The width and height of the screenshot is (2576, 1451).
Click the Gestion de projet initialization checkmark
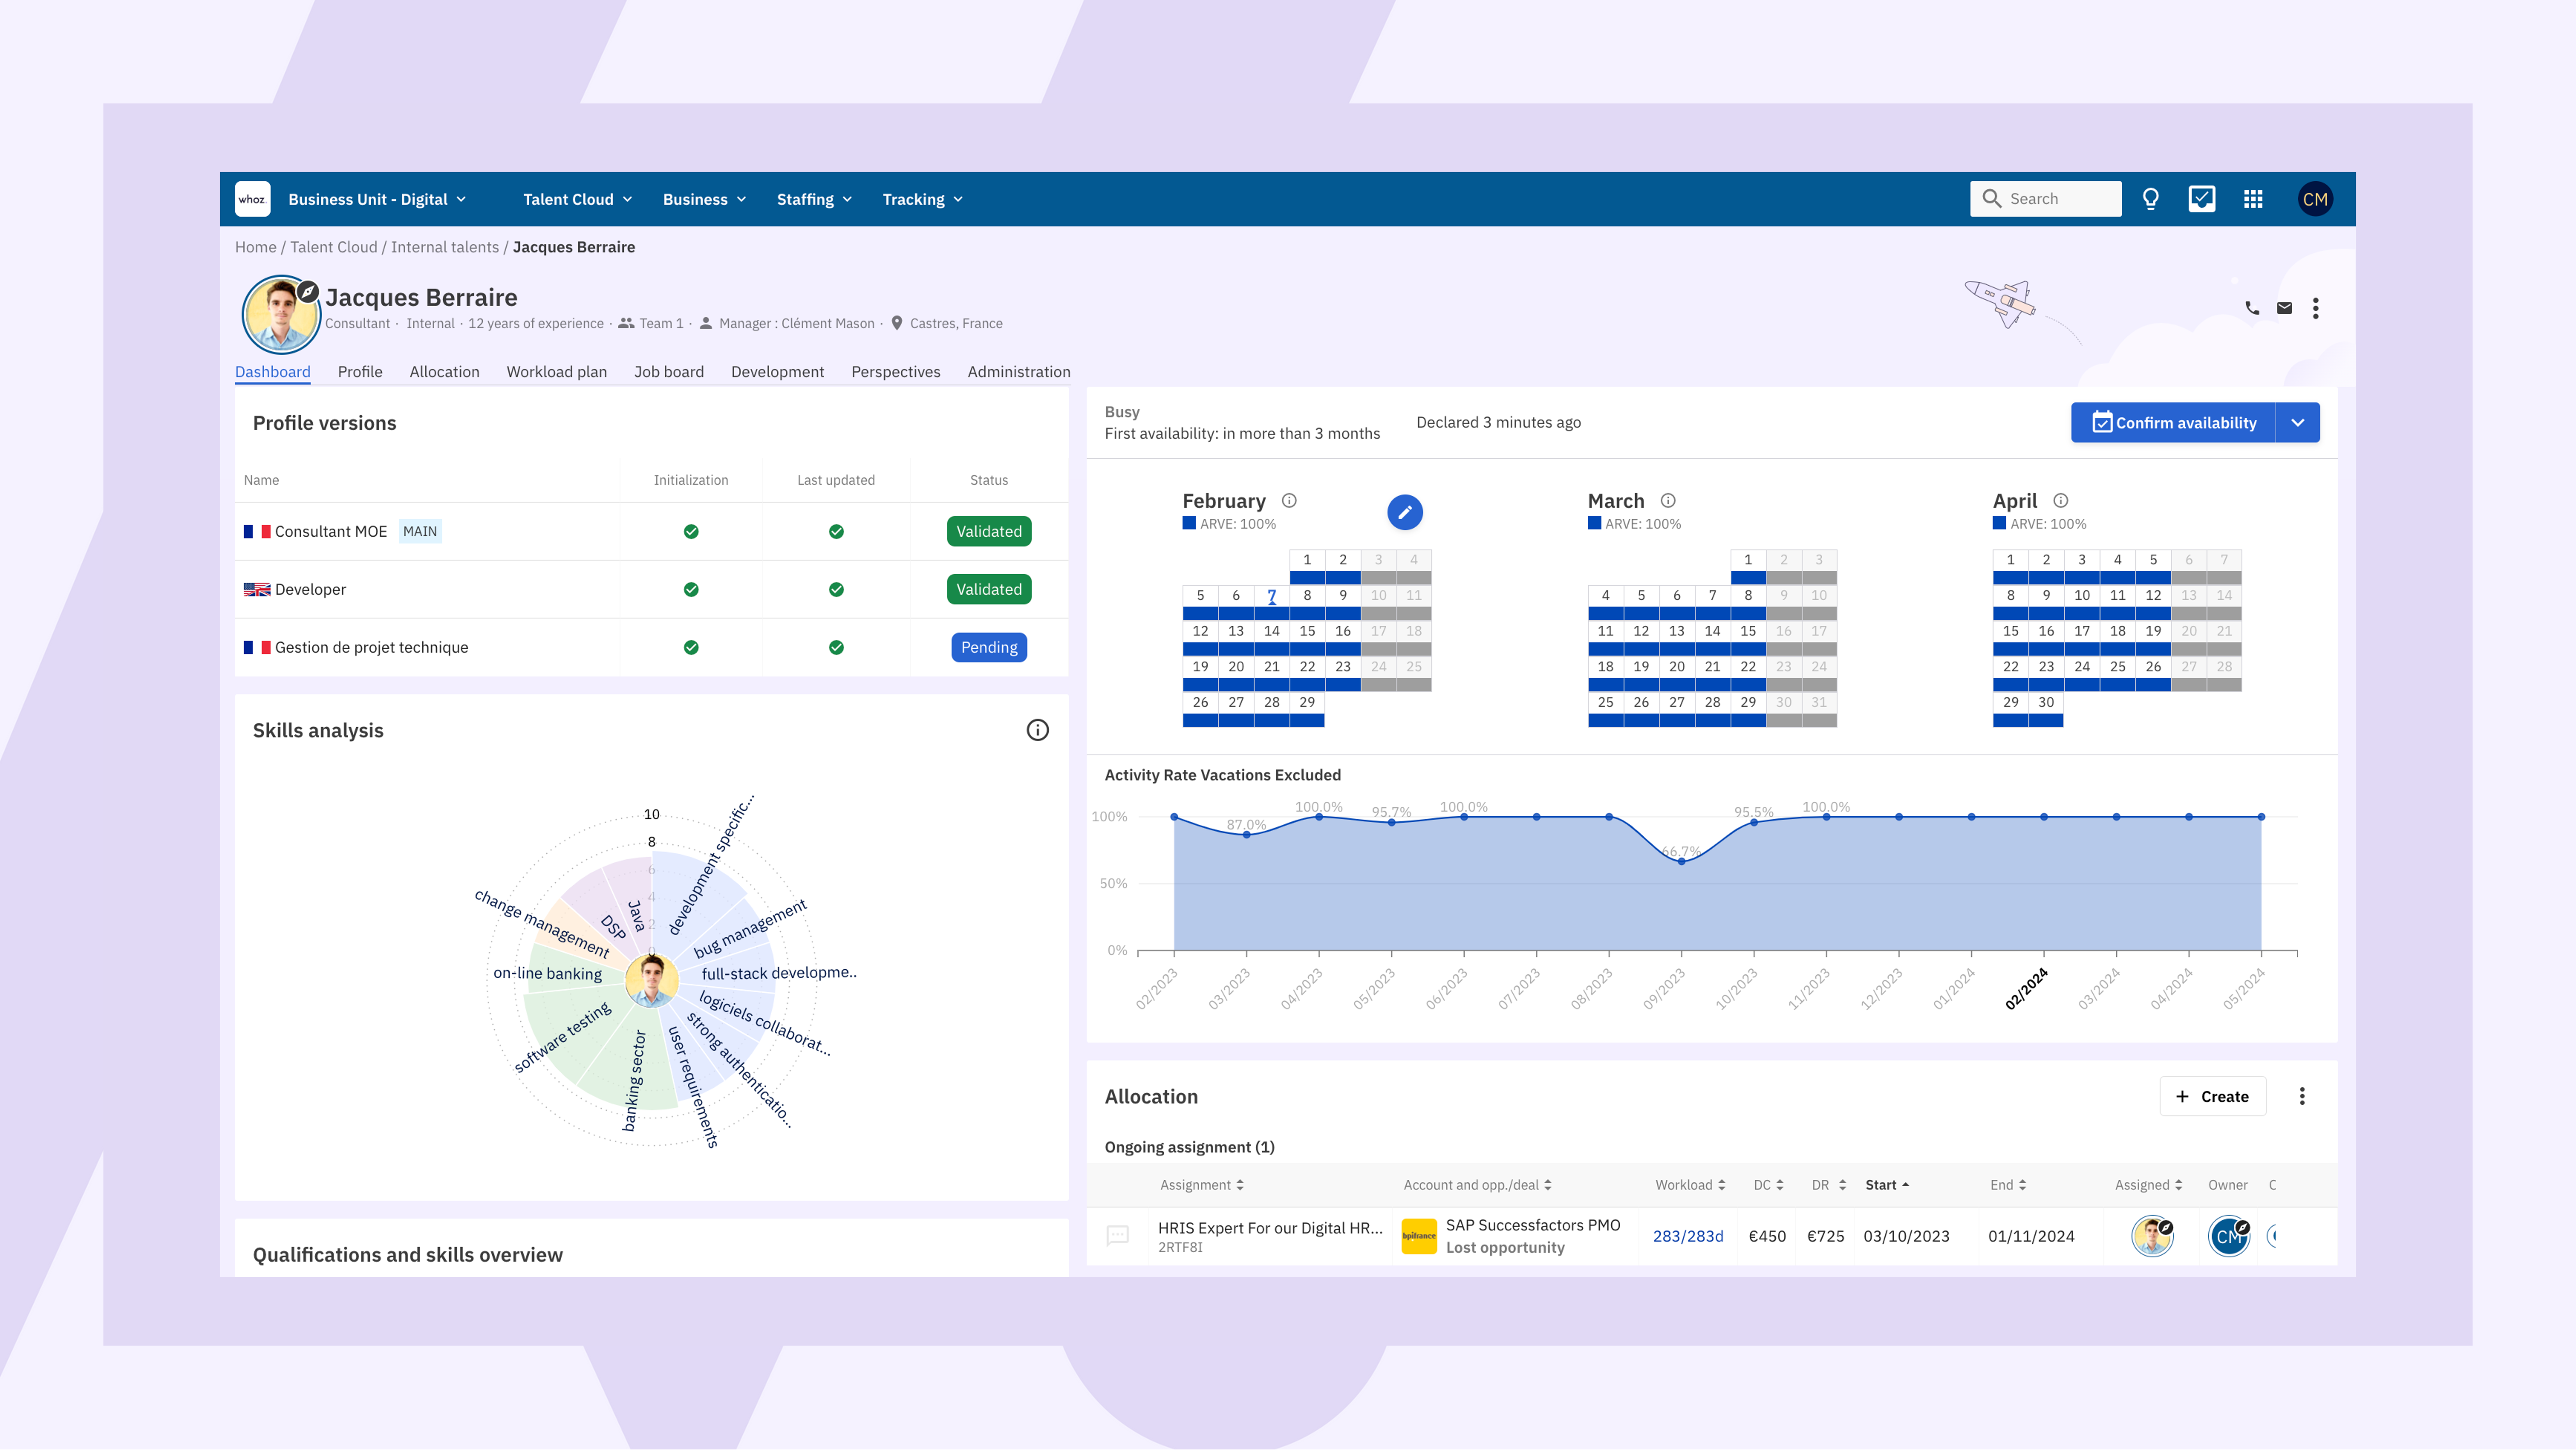(690, 648)
